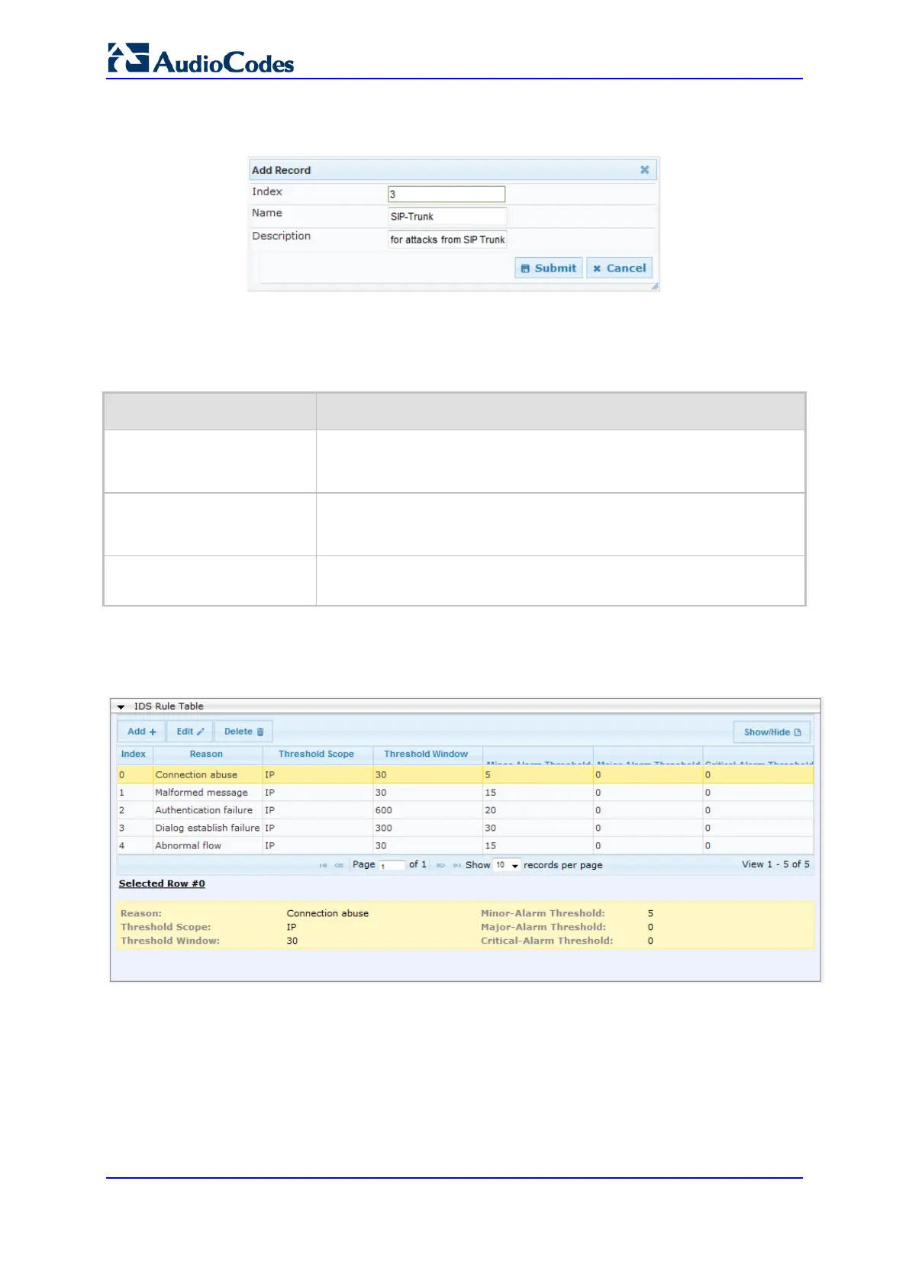The image size is (909, 1284).
Task: Click the 600 Threshold Window cell
Action: 427,810
